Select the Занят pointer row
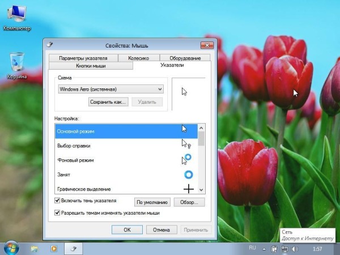 click(x=126, y=175)
